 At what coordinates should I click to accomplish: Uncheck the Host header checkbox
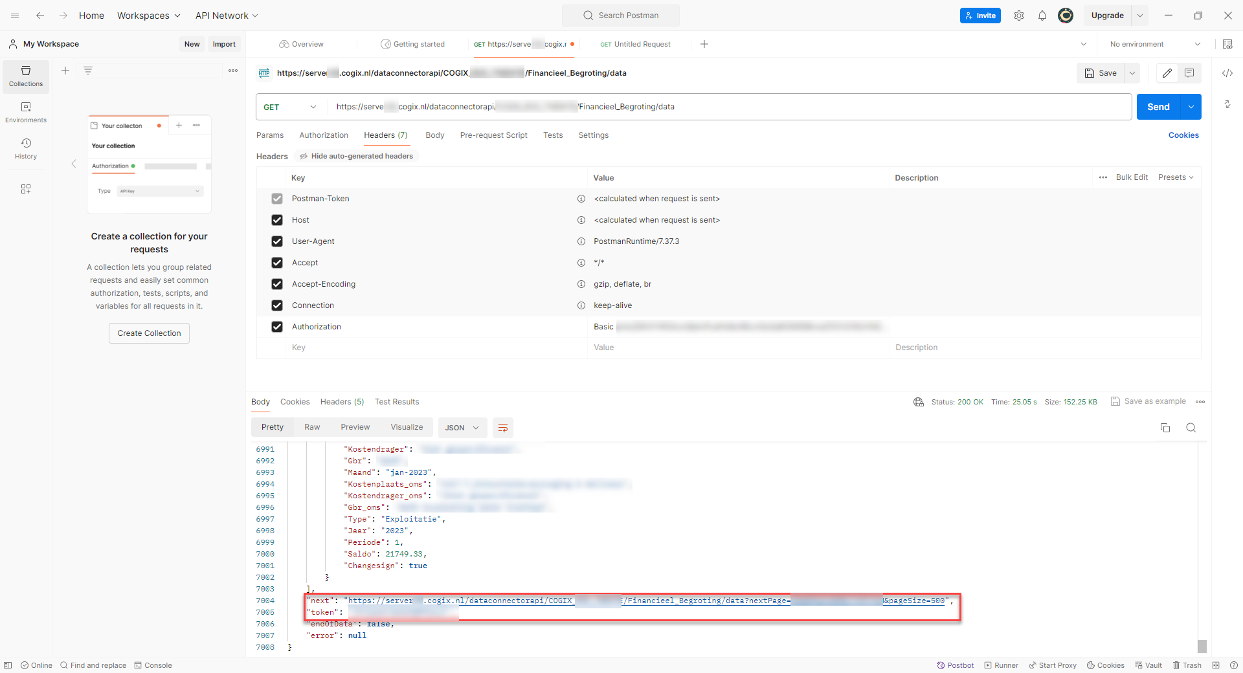[277, 220]
